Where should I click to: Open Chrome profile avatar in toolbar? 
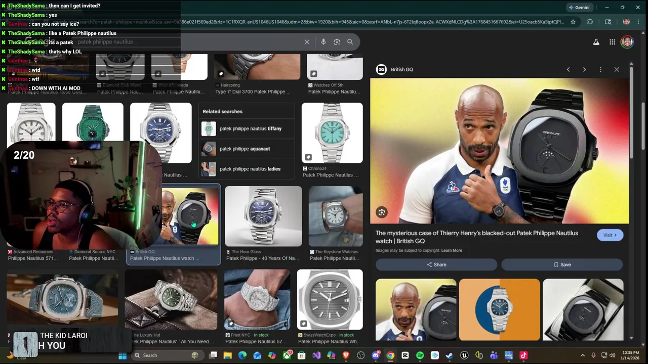coord(626,22)
